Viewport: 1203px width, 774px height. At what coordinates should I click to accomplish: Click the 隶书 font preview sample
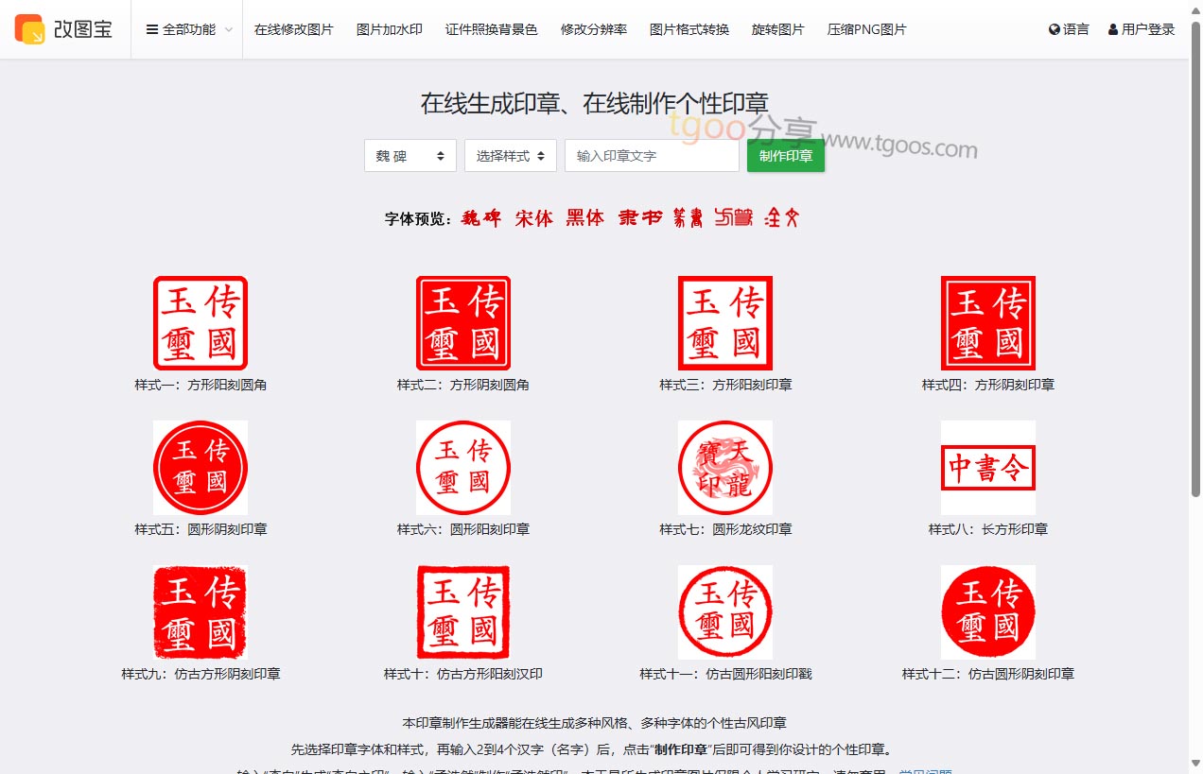639,218
